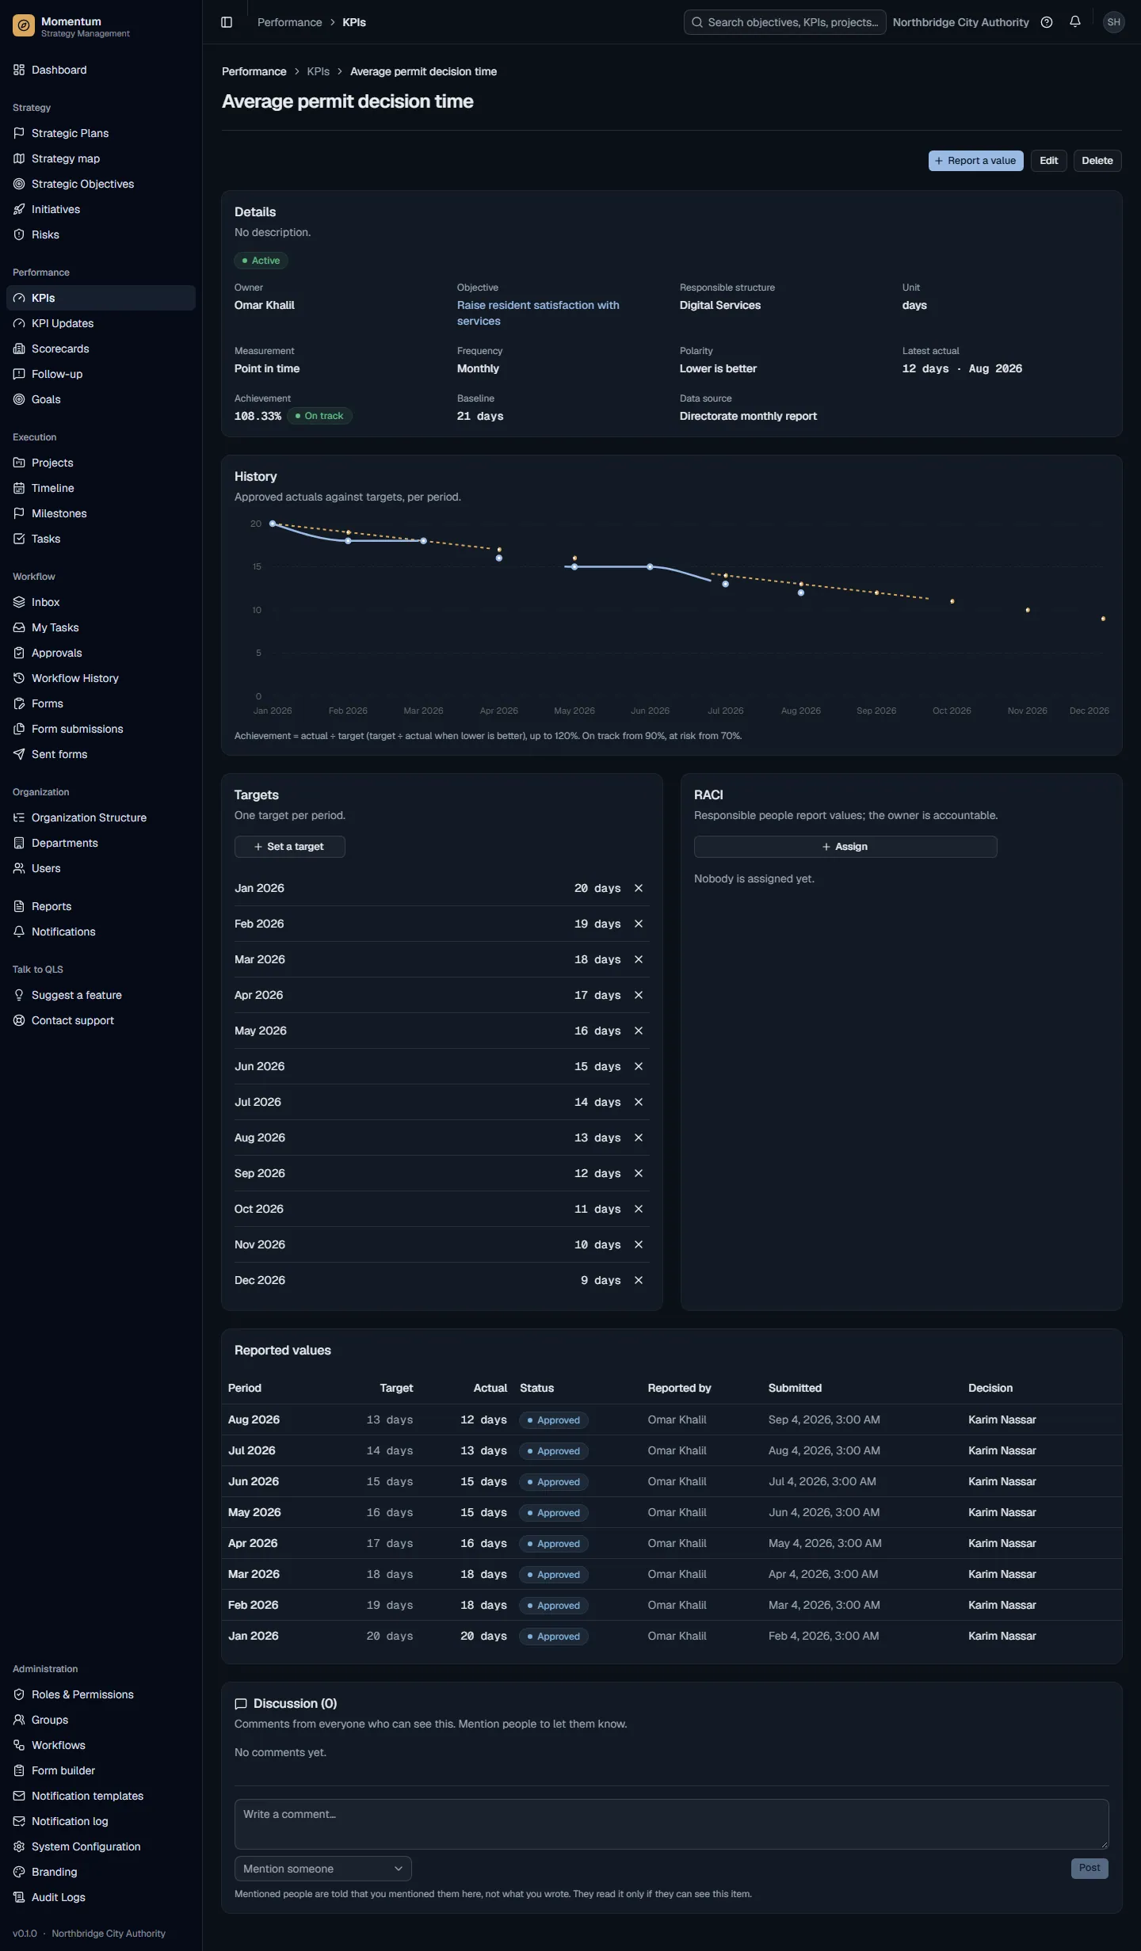The image size is (1141, 1951).
Task: Click Report a value button
Action: point(976,161)
